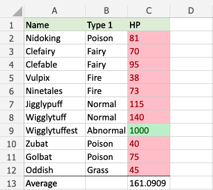
Task: Select the green cell with 1000
Action: click(x=149, y=130)
